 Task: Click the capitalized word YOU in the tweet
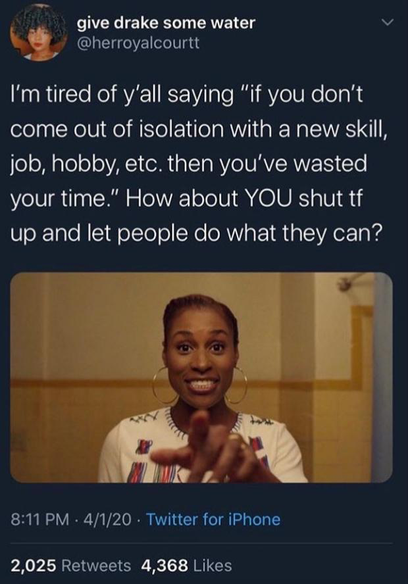coord(268,198)
